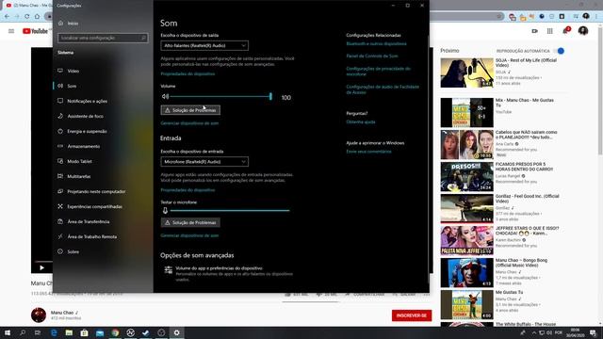Open Microsoft Edge taskbar icon
Image resolution: width=603 pixels, height=339 pixels.
point(54,332)
